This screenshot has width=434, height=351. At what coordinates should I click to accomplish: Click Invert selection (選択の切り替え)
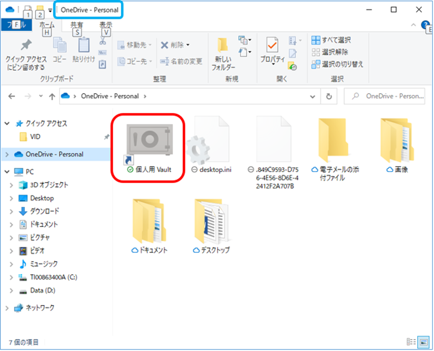click(337, 64)
